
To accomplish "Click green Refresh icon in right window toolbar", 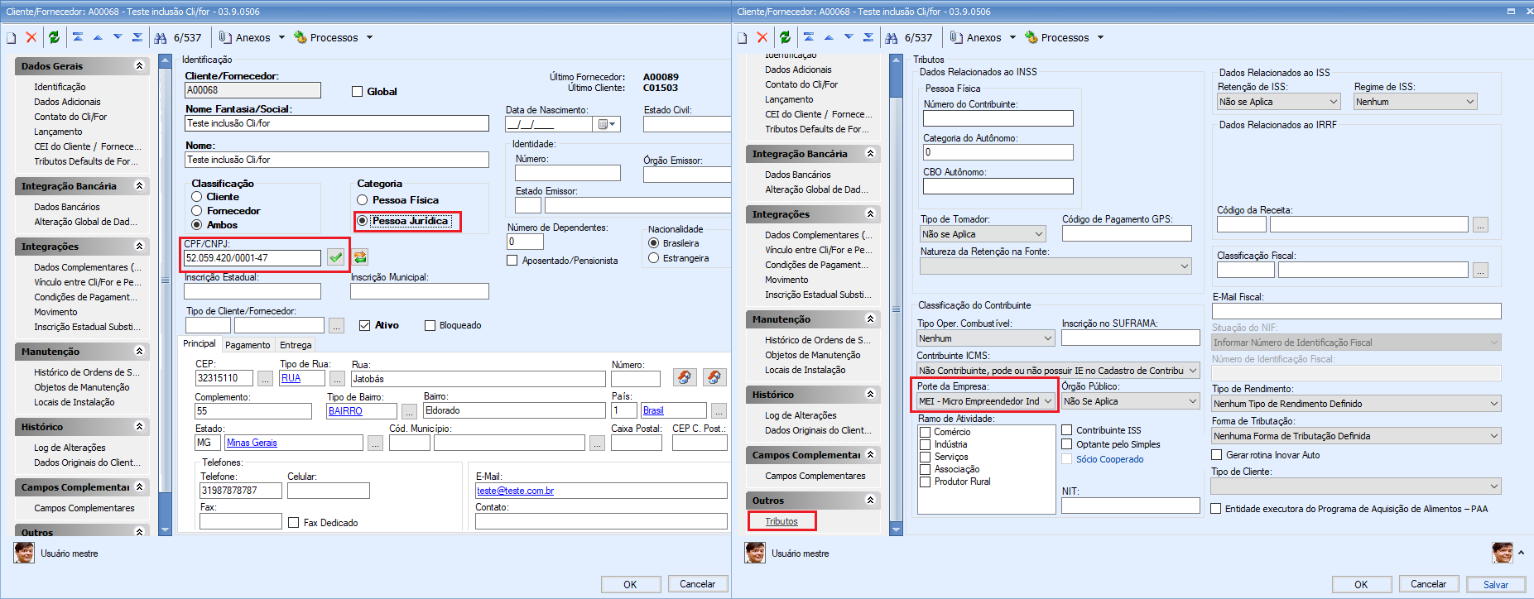I will click(x=785, y=37).
